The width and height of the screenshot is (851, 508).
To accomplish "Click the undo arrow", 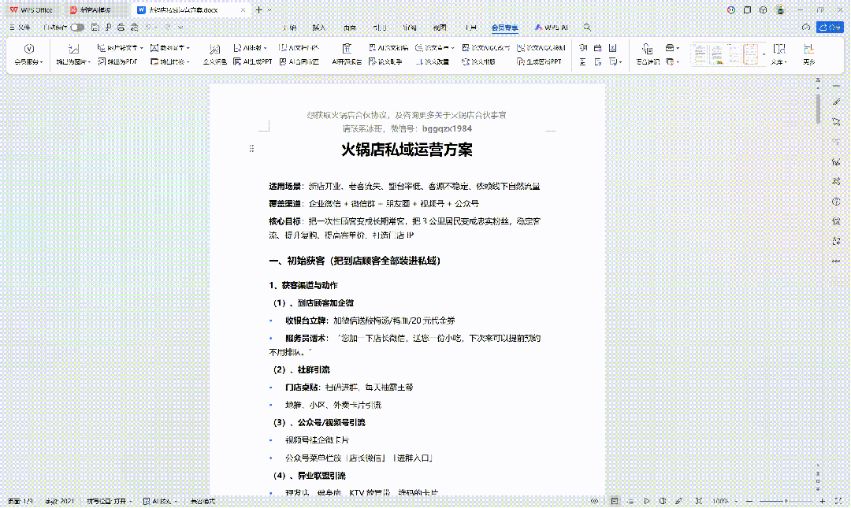I will [148, 27].
